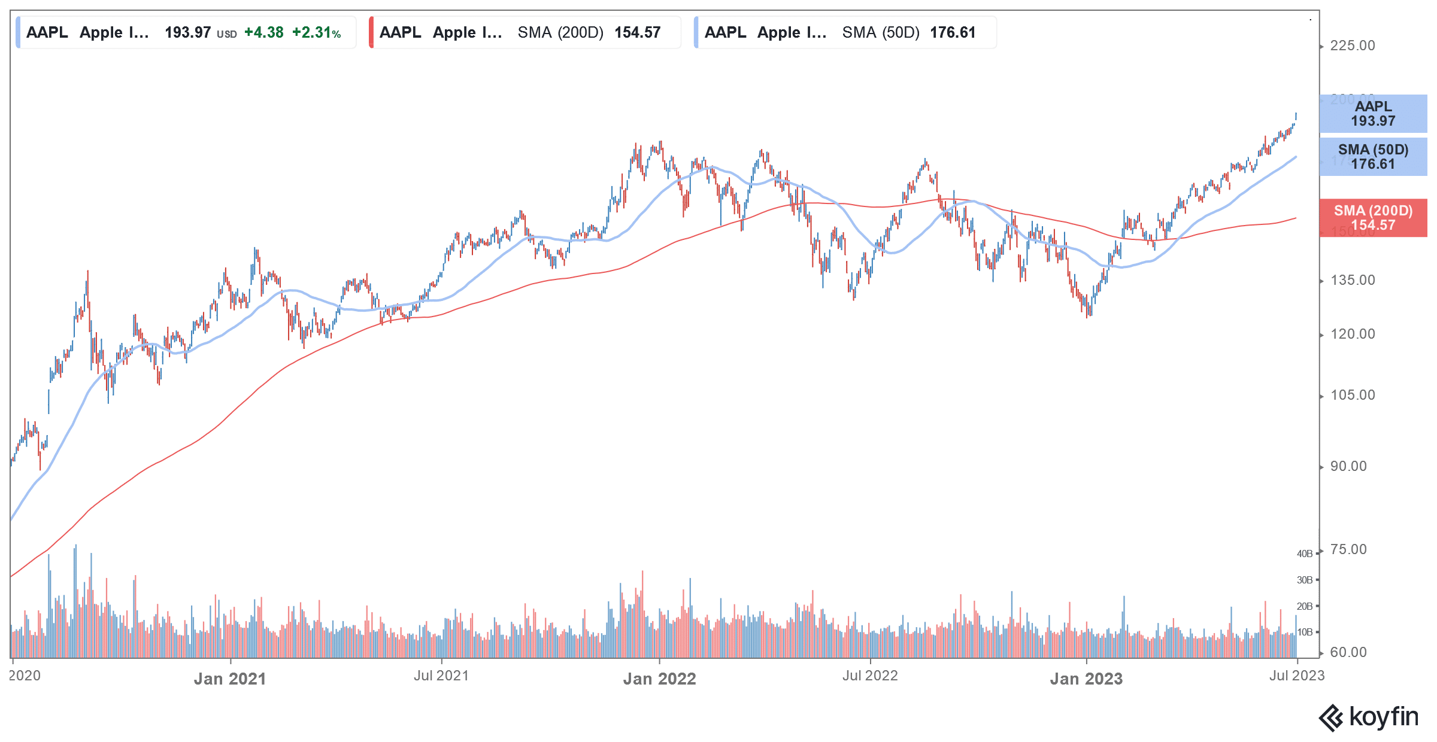
Task: Click the +4.38 price change value
Action: (264, 32)
